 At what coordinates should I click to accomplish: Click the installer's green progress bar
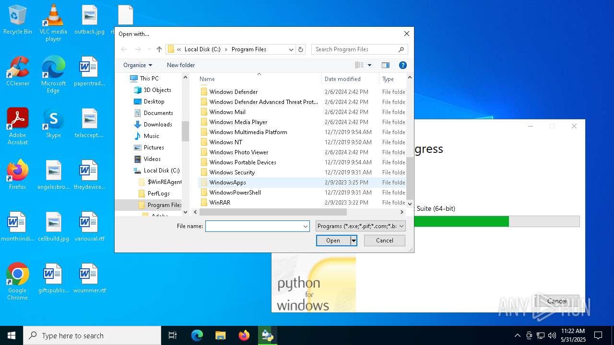pyautogui.click(x=461, y=221)
